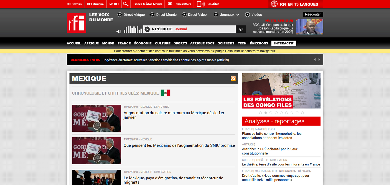390x185 pixels.
Task: Open the Émissions section
Action: pyautogui.click(x=259, y=43)
